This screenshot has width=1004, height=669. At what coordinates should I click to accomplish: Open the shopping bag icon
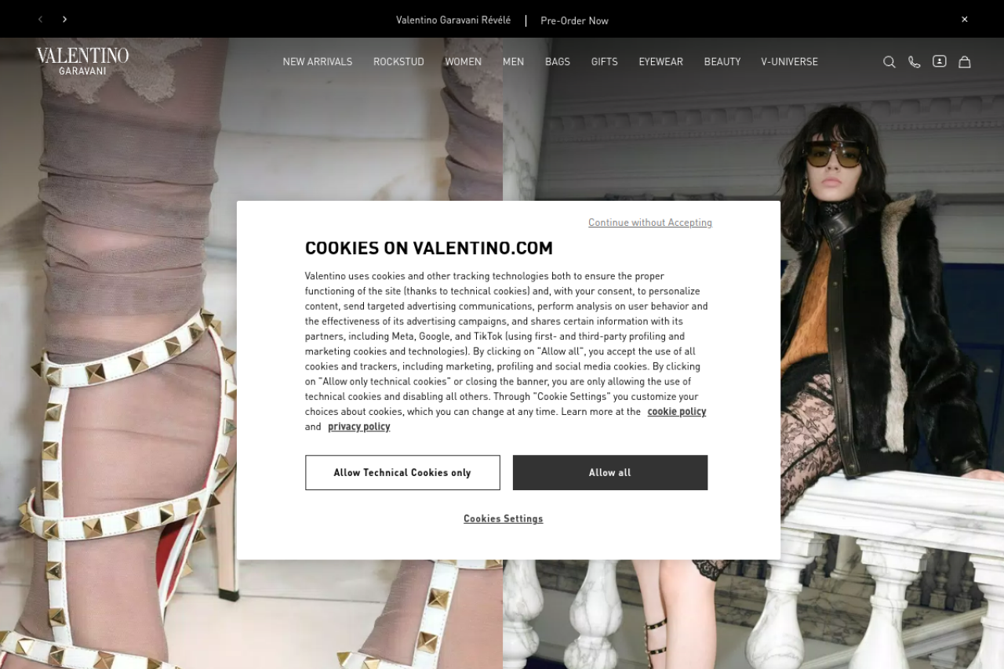pyautogui.click(x=965, y=61)
